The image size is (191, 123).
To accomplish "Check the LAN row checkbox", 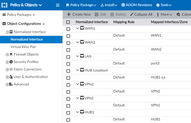I will click(x=68, y=57).
